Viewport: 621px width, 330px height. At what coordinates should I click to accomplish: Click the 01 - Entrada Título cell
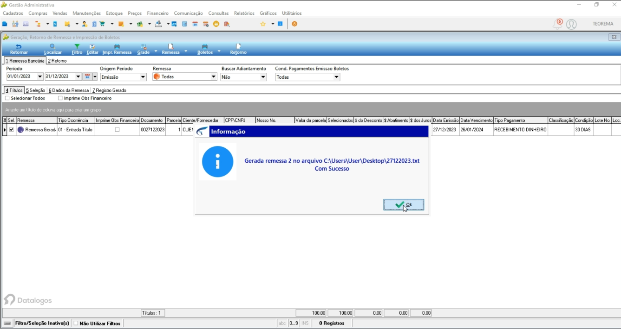[76, 130]
